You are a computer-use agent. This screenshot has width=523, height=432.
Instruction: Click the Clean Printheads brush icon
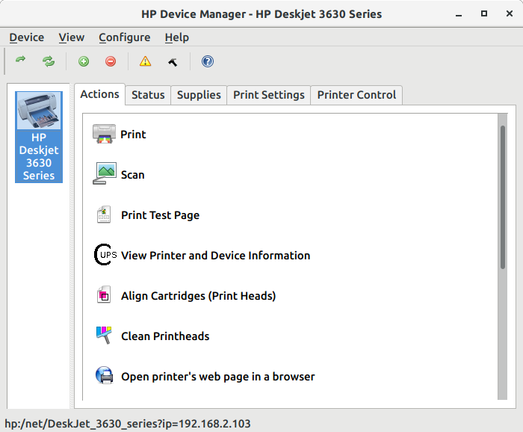(104, 335)
